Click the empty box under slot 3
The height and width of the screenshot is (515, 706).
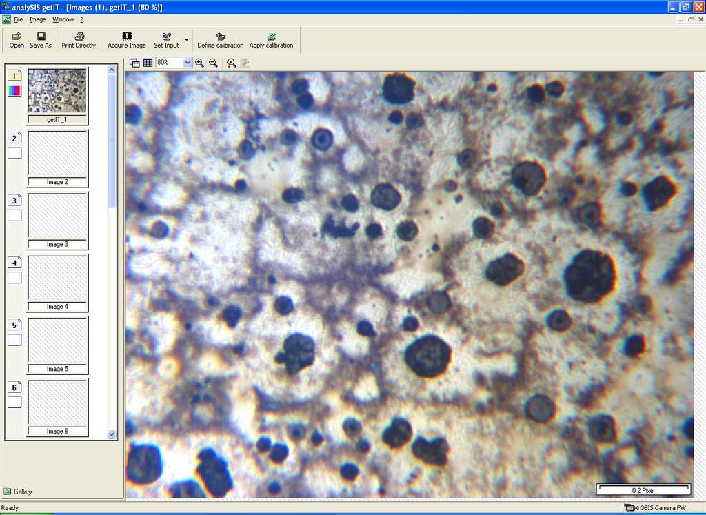pyautogui.click(x=14, y=216)
